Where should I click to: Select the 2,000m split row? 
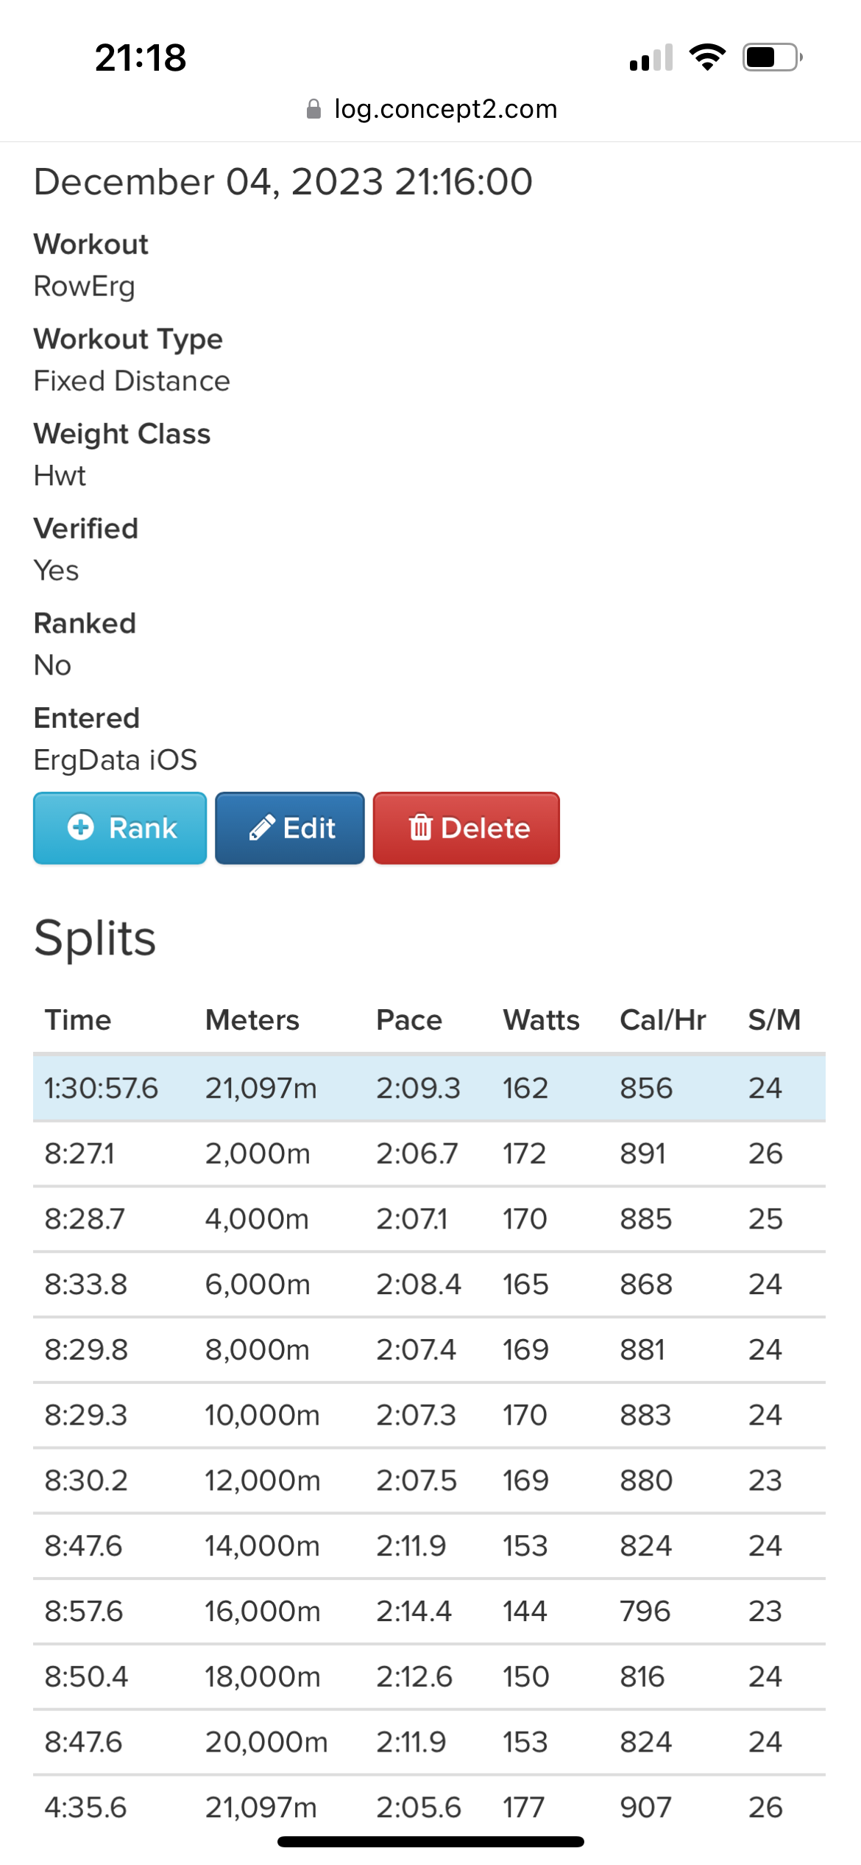429,1153
